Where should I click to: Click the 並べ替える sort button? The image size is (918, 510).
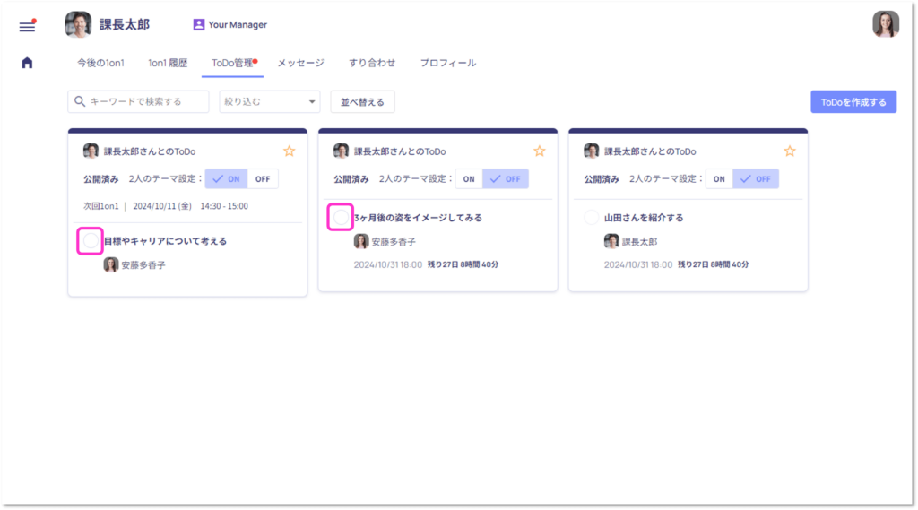362,102
